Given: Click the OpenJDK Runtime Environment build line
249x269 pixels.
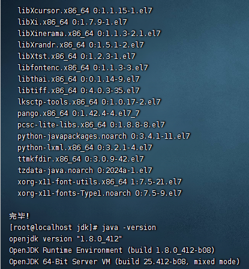Looking at the screenshot, I should 112,250.
